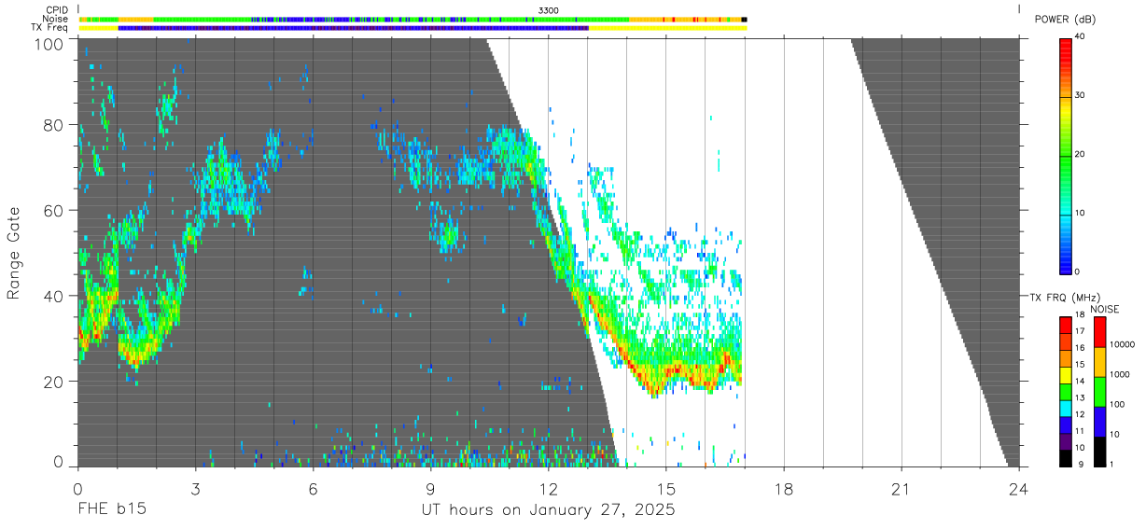Click the TX Freq status strip above the plot
The height and width of the screenshot is (529, 1146).
412,28
